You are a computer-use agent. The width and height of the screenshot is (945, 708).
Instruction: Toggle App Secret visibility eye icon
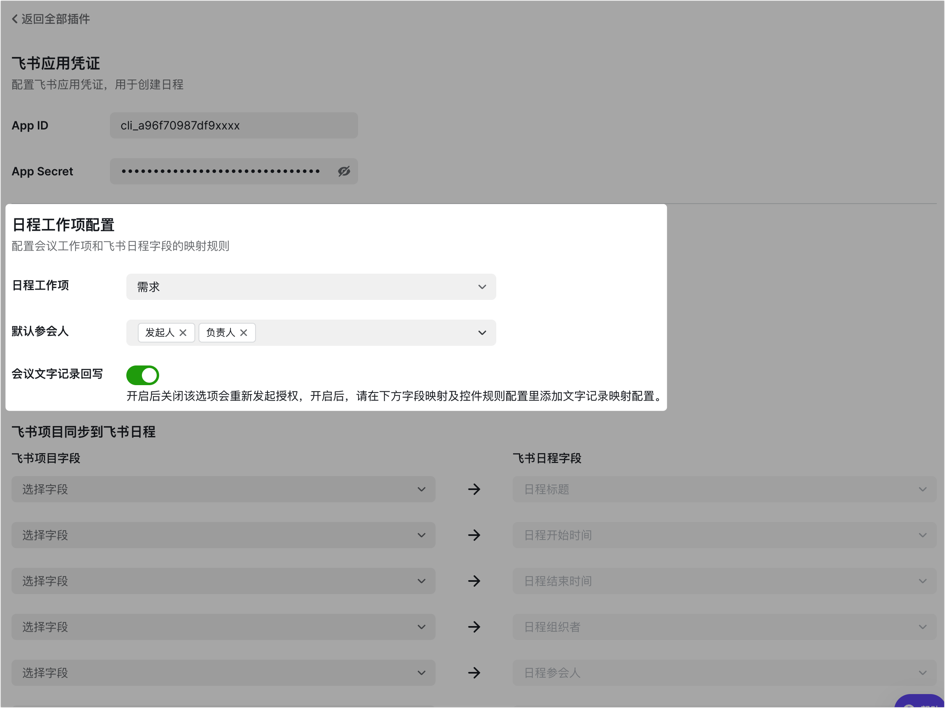click(x=344, y=171)
